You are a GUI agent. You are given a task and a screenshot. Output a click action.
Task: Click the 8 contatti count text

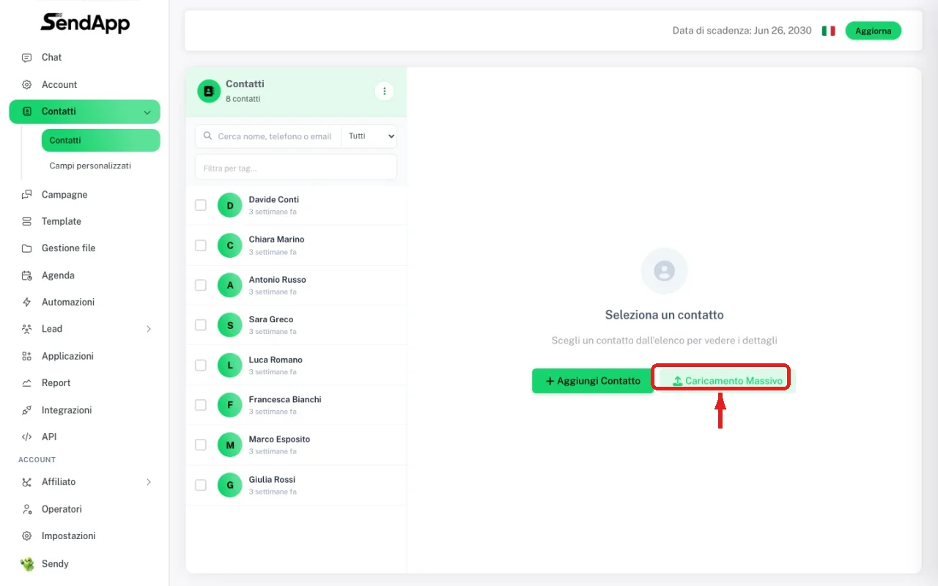[243, 99]
